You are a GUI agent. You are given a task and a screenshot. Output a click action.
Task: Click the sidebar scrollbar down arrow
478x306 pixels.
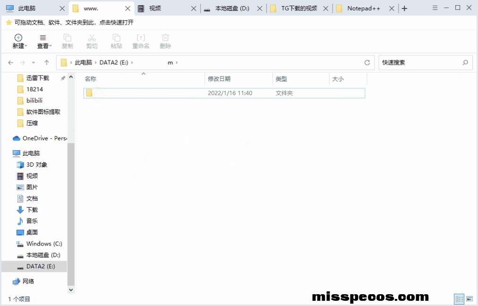click(71, 290)
